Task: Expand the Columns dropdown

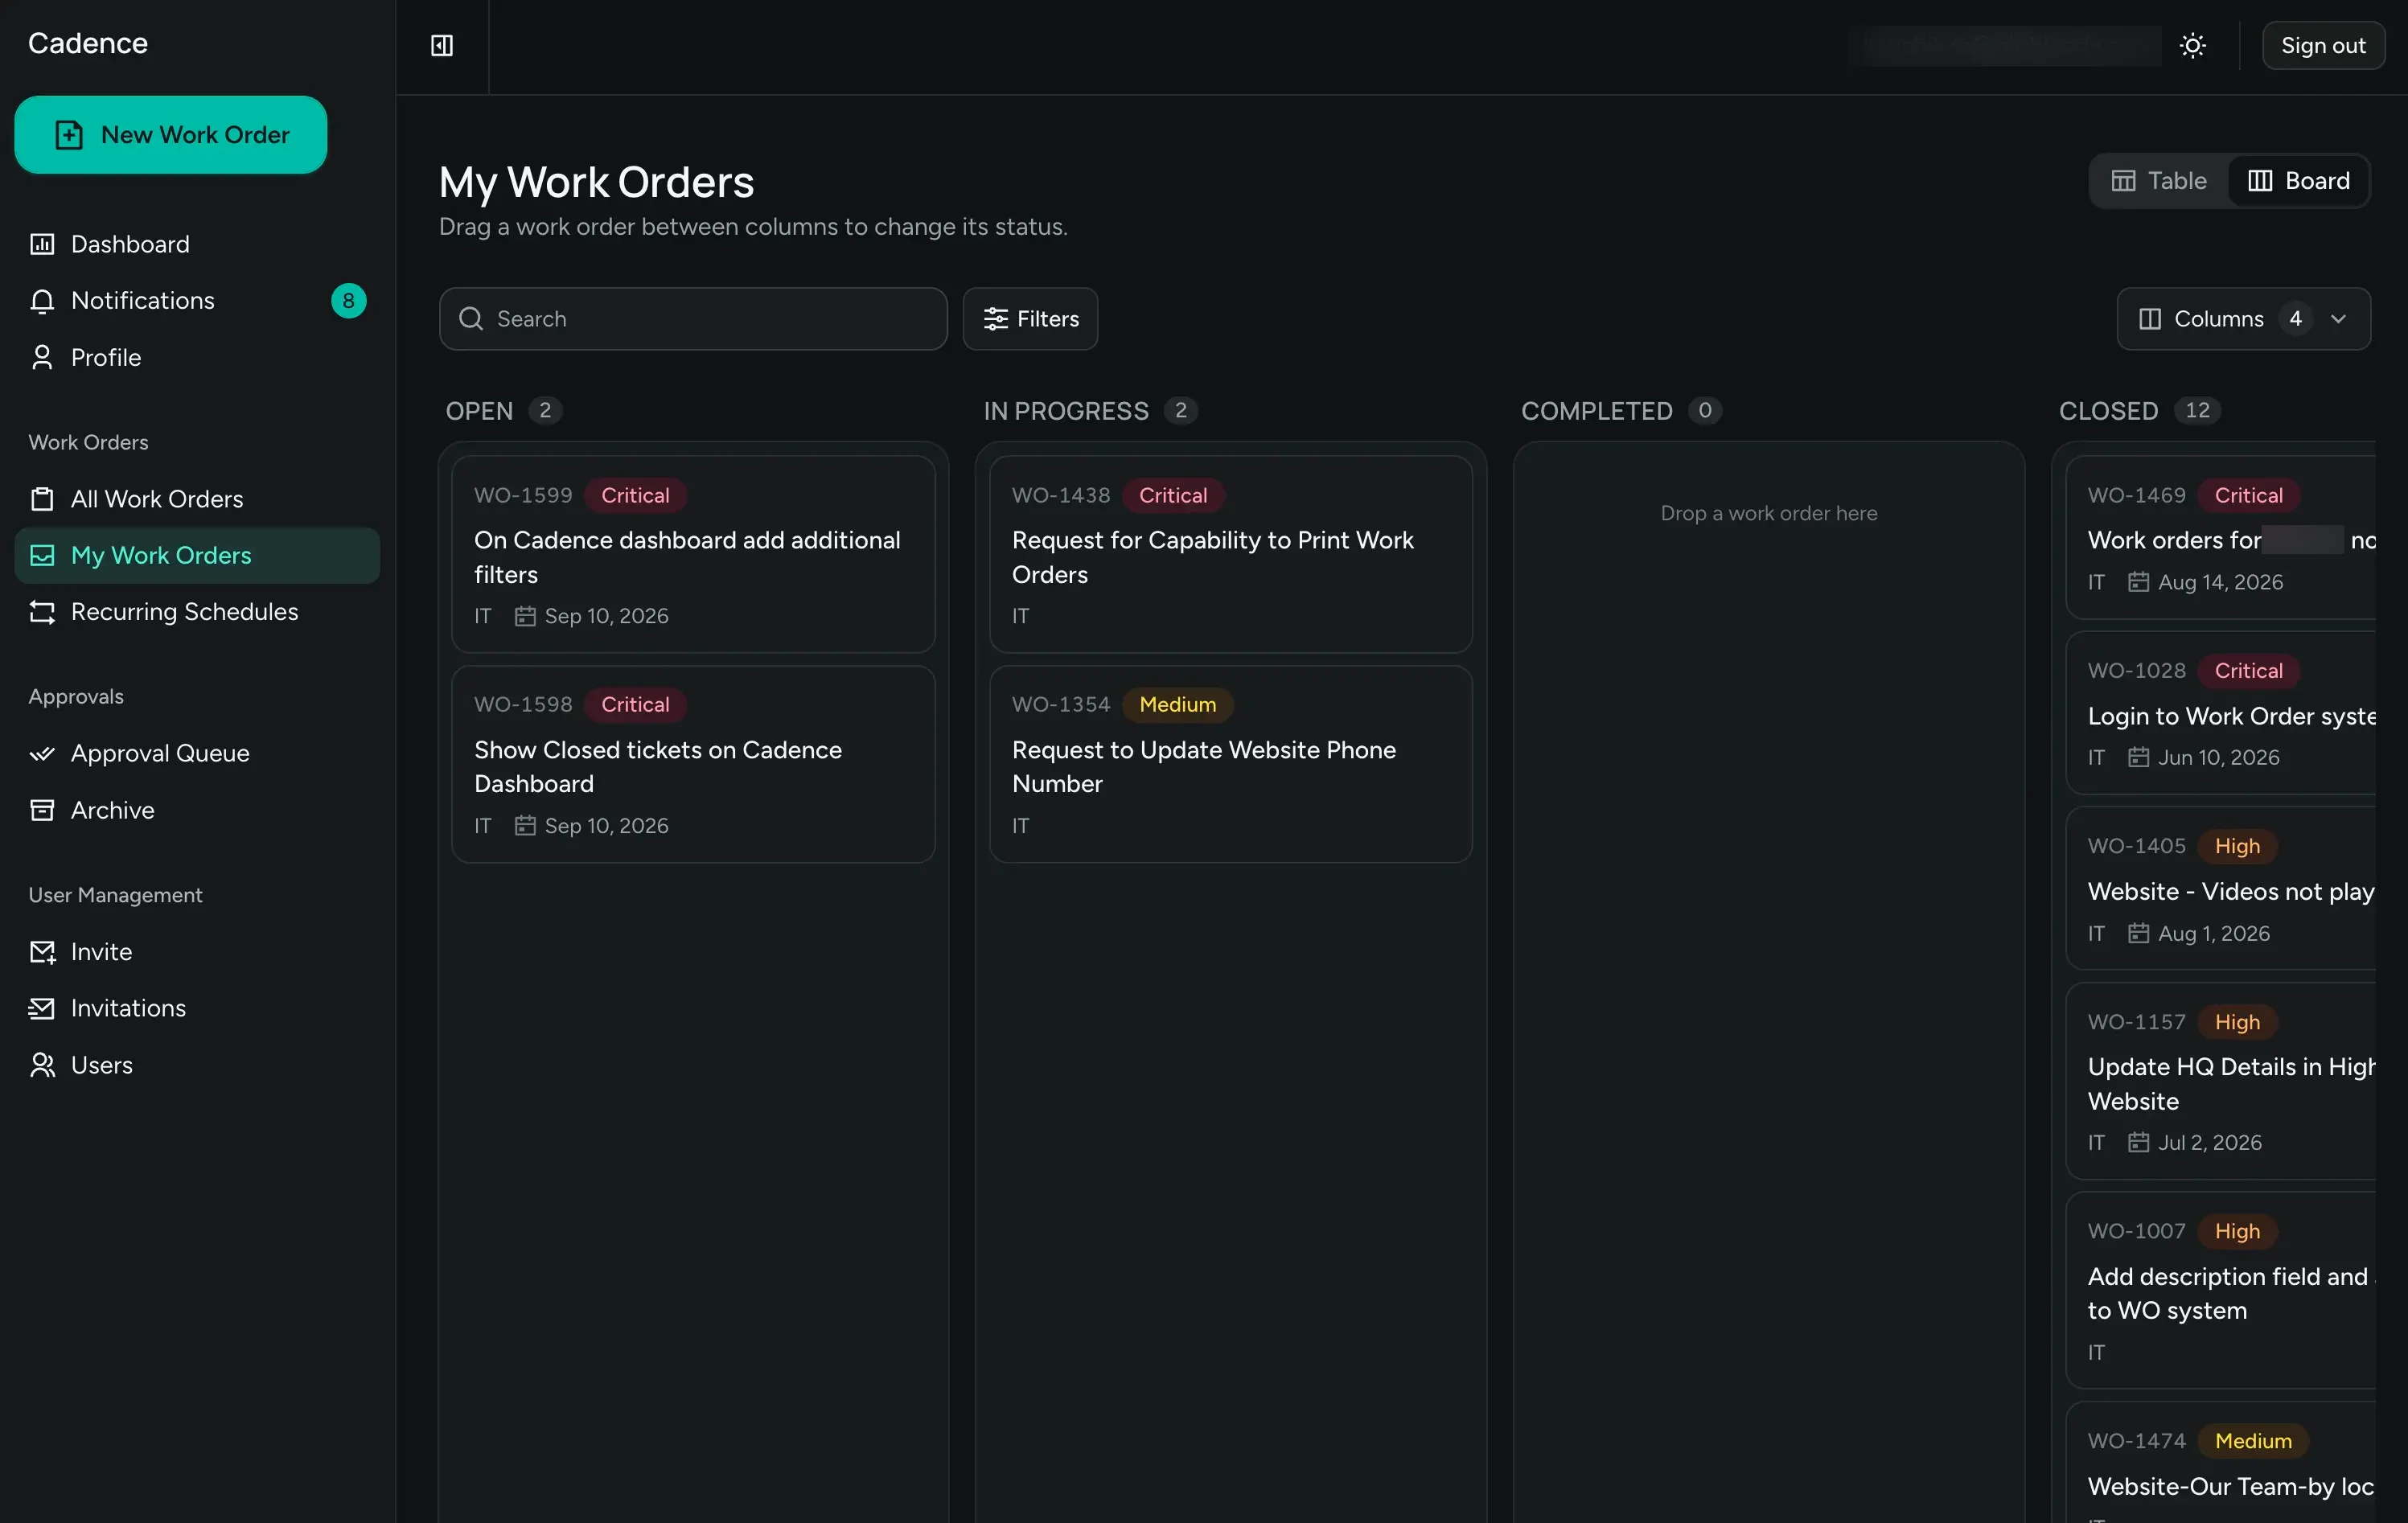Action: (x=2243, y=319)
